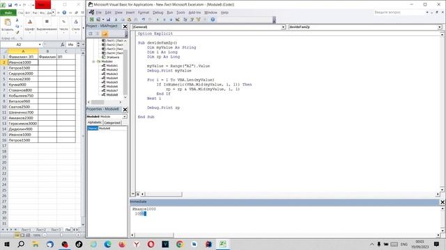Screen dimensions: 446x250
Task: Collapse the Modules folder in project tree
Action: [x=93, y=62]
